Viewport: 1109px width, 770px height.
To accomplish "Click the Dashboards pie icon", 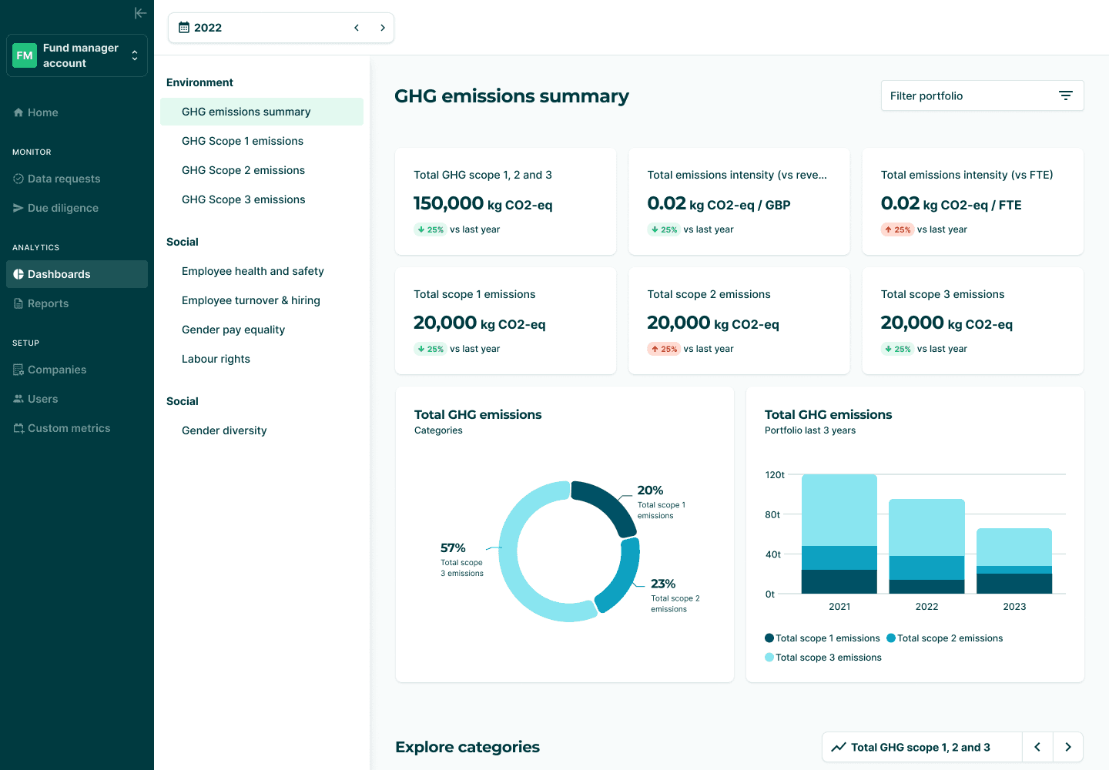I will pyautogui.click(x=18, y=274).
